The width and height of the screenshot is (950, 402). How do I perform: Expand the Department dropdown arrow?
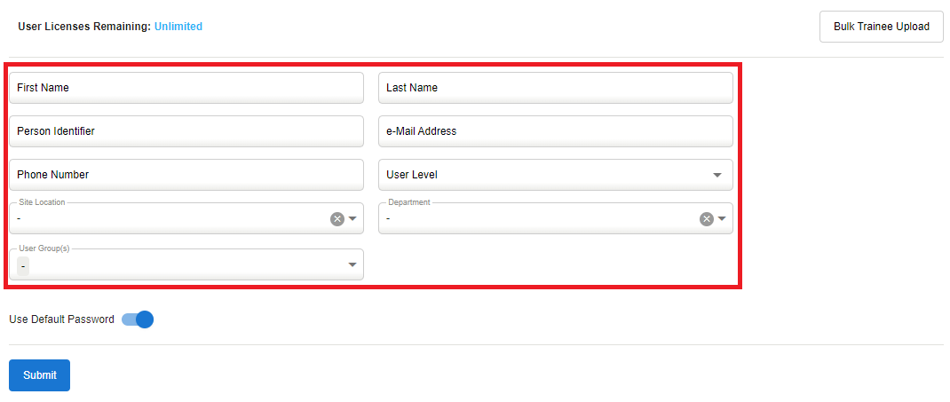point(722,219)
